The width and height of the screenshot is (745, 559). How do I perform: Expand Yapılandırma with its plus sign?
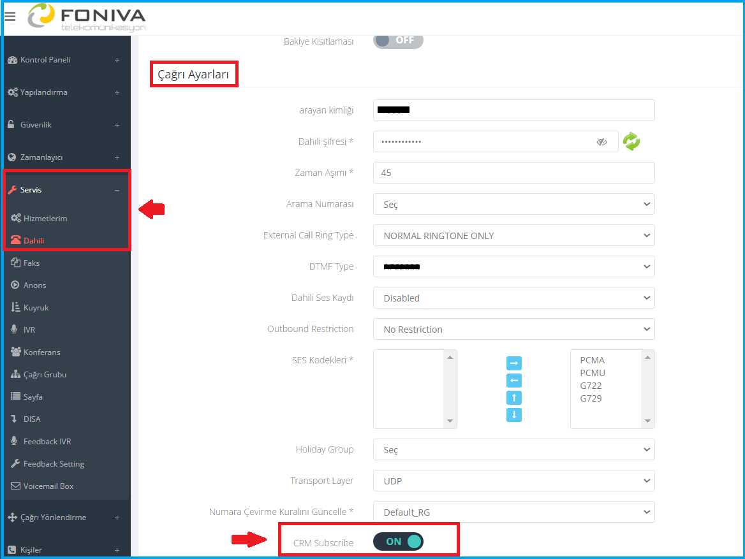point(117,92)
